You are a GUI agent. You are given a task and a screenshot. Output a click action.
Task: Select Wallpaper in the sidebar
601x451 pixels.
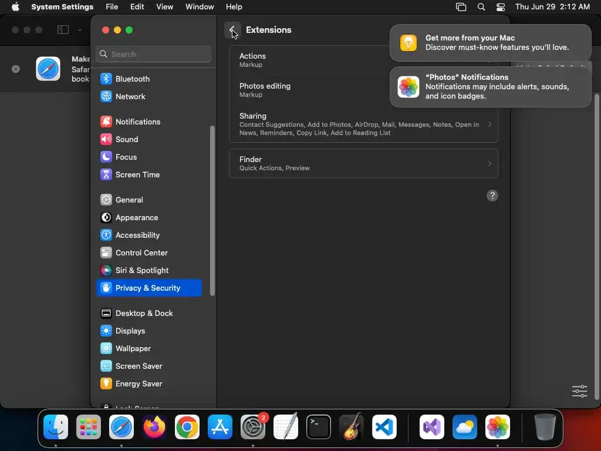(149, 349)
